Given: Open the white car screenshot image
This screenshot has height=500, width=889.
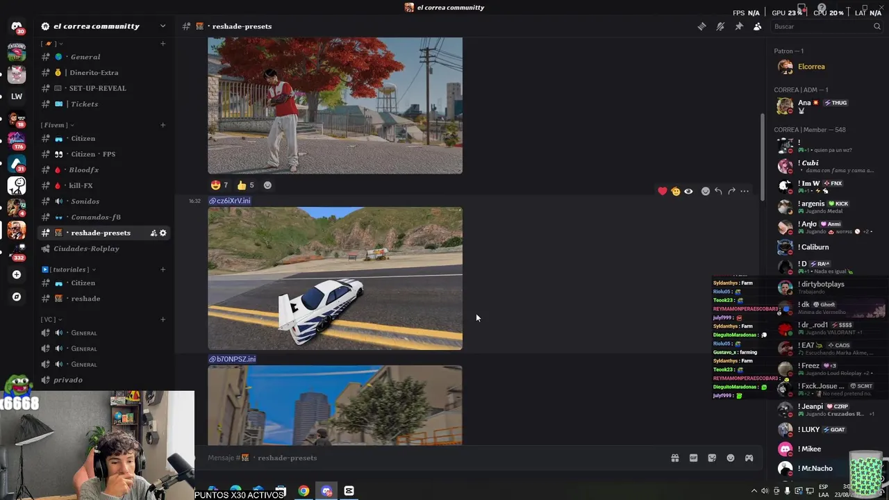Looking at the screenshot, I should 335,278.
